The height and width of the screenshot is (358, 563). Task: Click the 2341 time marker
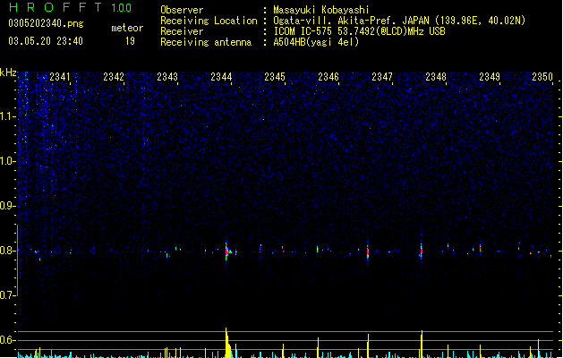pyautogui.click(x=60, y=77)
